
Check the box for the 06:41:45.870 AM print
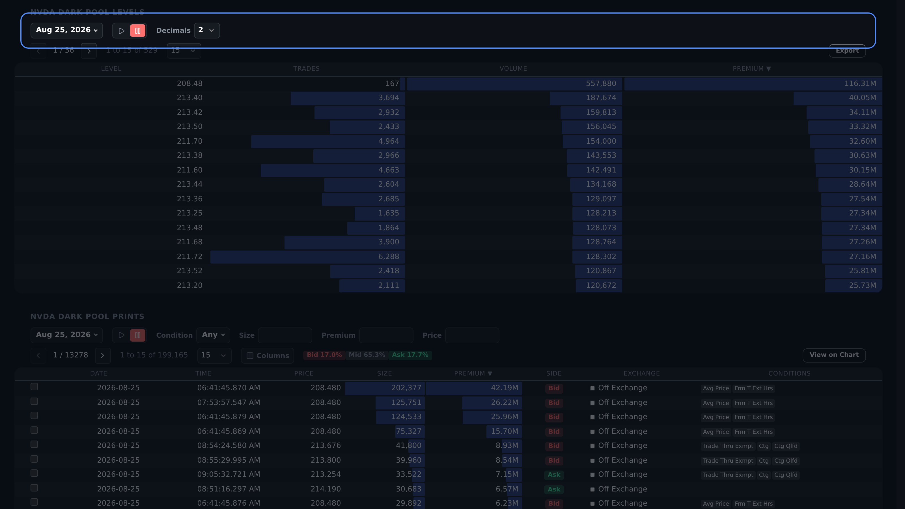(34, 387)
